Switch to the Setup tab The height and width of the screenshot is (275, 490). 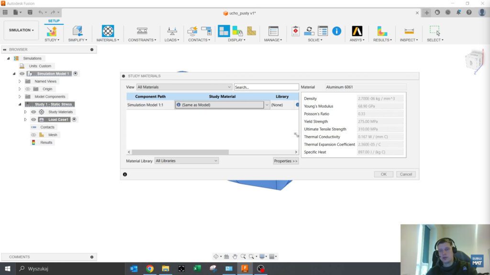54,21
